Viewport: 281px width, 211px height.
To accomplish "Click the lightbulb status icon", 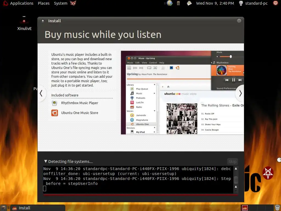I will tap(241, 3).
